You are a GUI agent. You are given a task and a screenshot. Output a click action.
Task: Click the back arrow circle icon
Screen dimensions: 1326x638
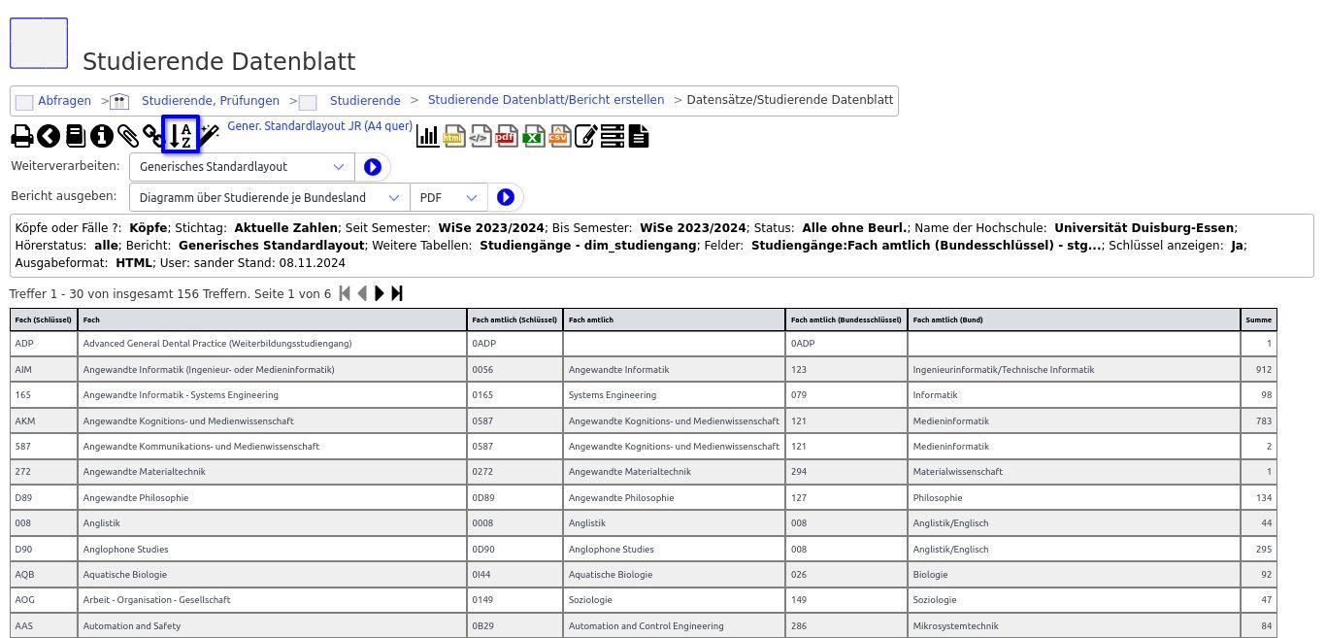(49, 137)
